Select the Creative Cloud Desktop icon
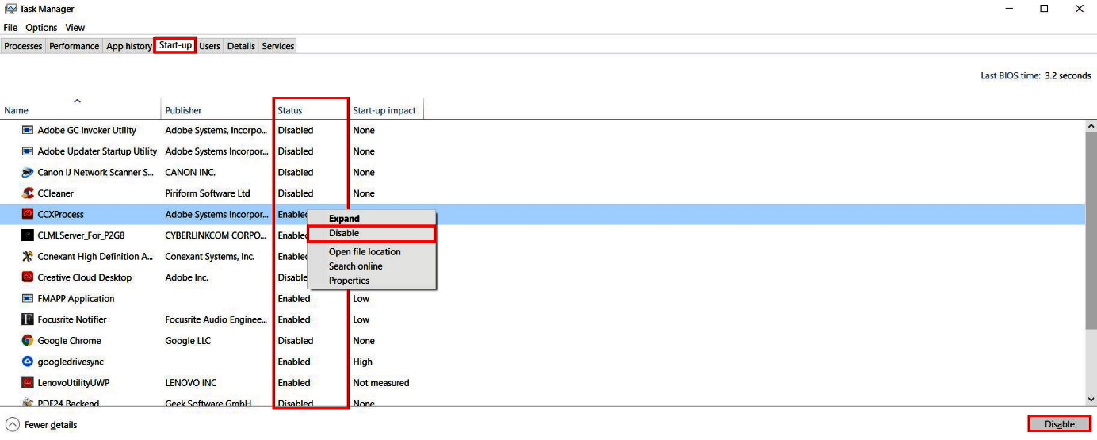The height and width of the screenshot is (440, 1097). coord(28,277)
